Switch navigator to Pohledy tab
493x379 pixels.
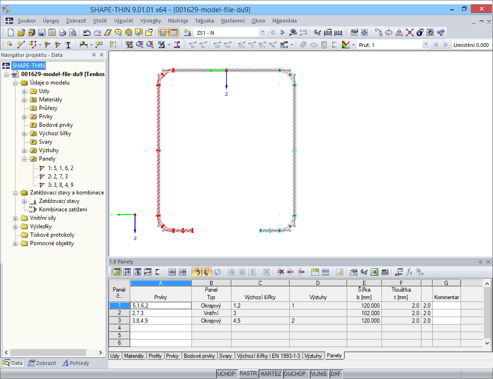pyautogui.click(x=76, y=363)
